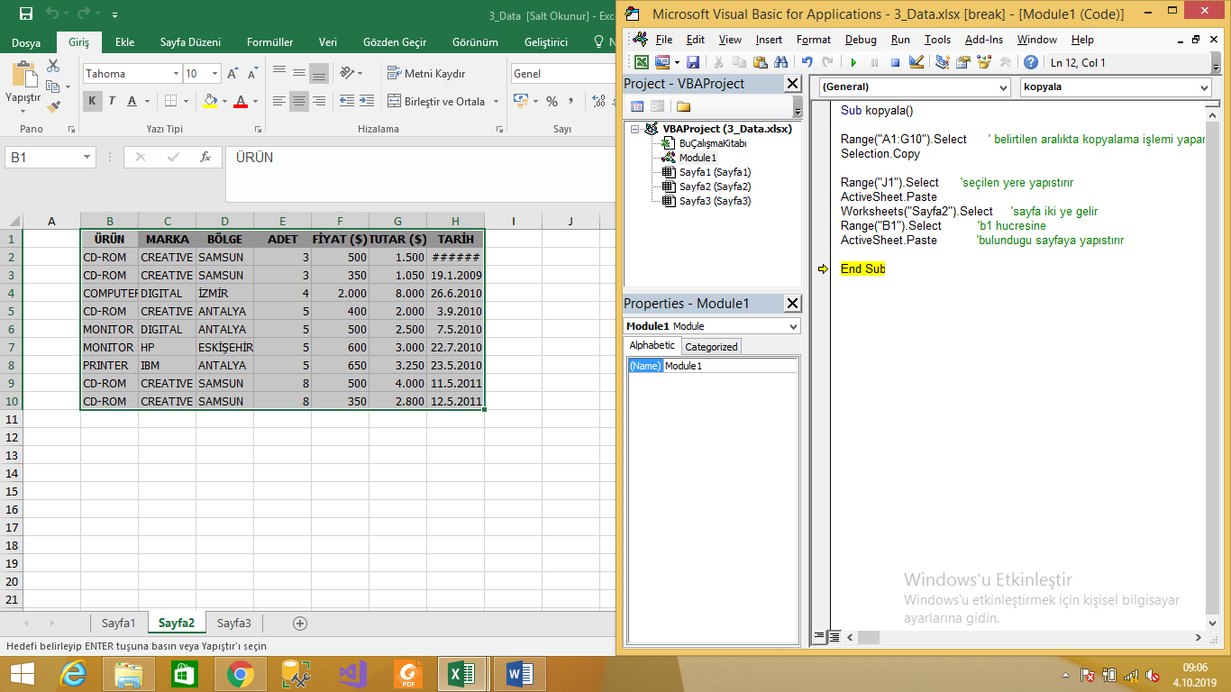1231x692 pixels.
Task: Decrease font size in Excel ribbon
Action: [x=252, y=74]
